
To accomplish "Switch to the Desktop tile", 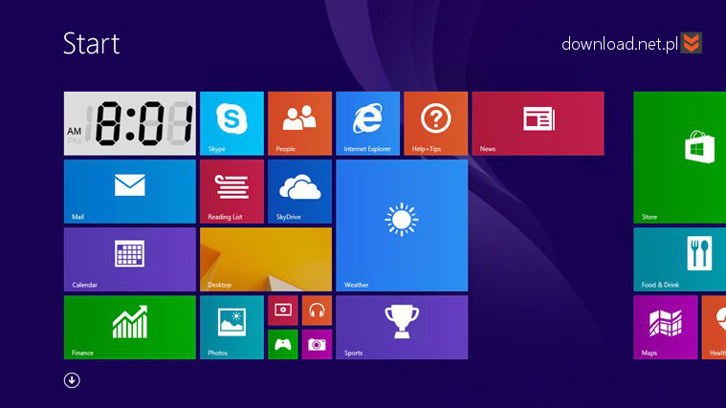I will (x=266, y=260).
